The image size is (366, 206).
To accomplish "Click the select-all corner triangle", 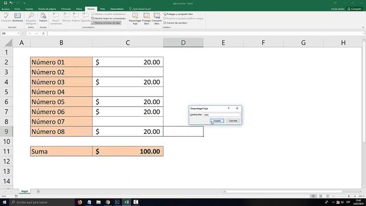I will (8, 43).
